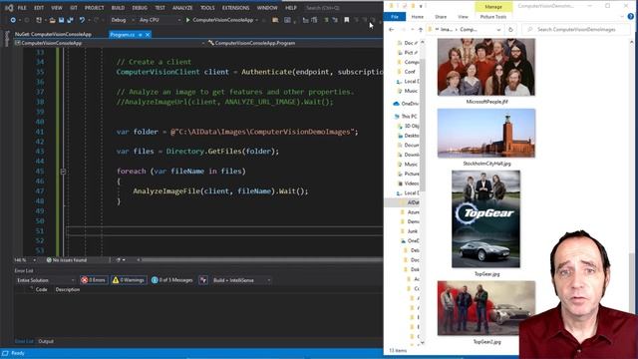Open the TOOLS menu
Image resolution: width=638 pixels, height=359 pixels.
(x=207, y=8)
